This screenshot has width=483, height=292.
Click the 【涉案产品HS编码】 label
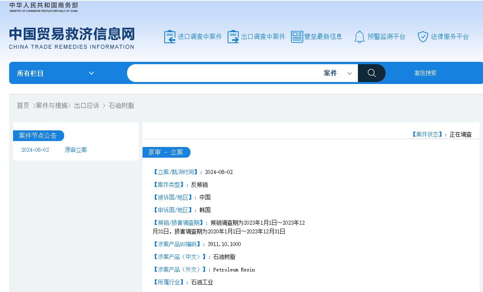[176, 244]
